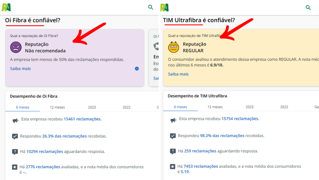Image resolution: width=319 pixels, height=180 pixels.
Task: Open search on the Oi Fibra page
Action: (151, 7)
